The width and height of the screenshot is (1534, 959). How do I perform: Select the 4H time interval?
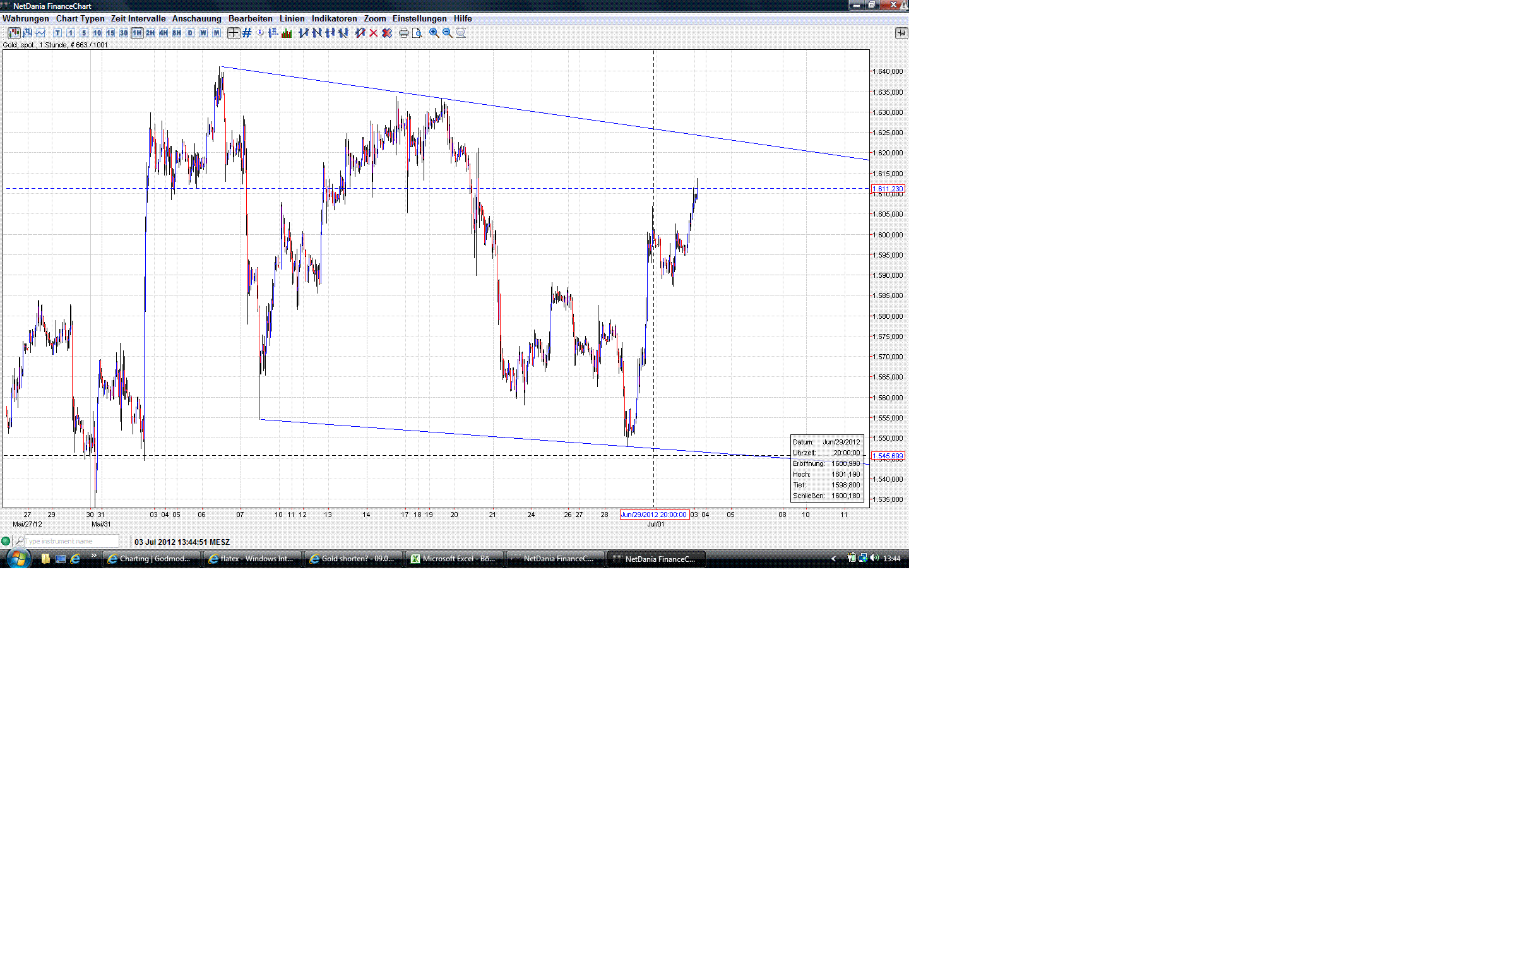coord(164,33)
